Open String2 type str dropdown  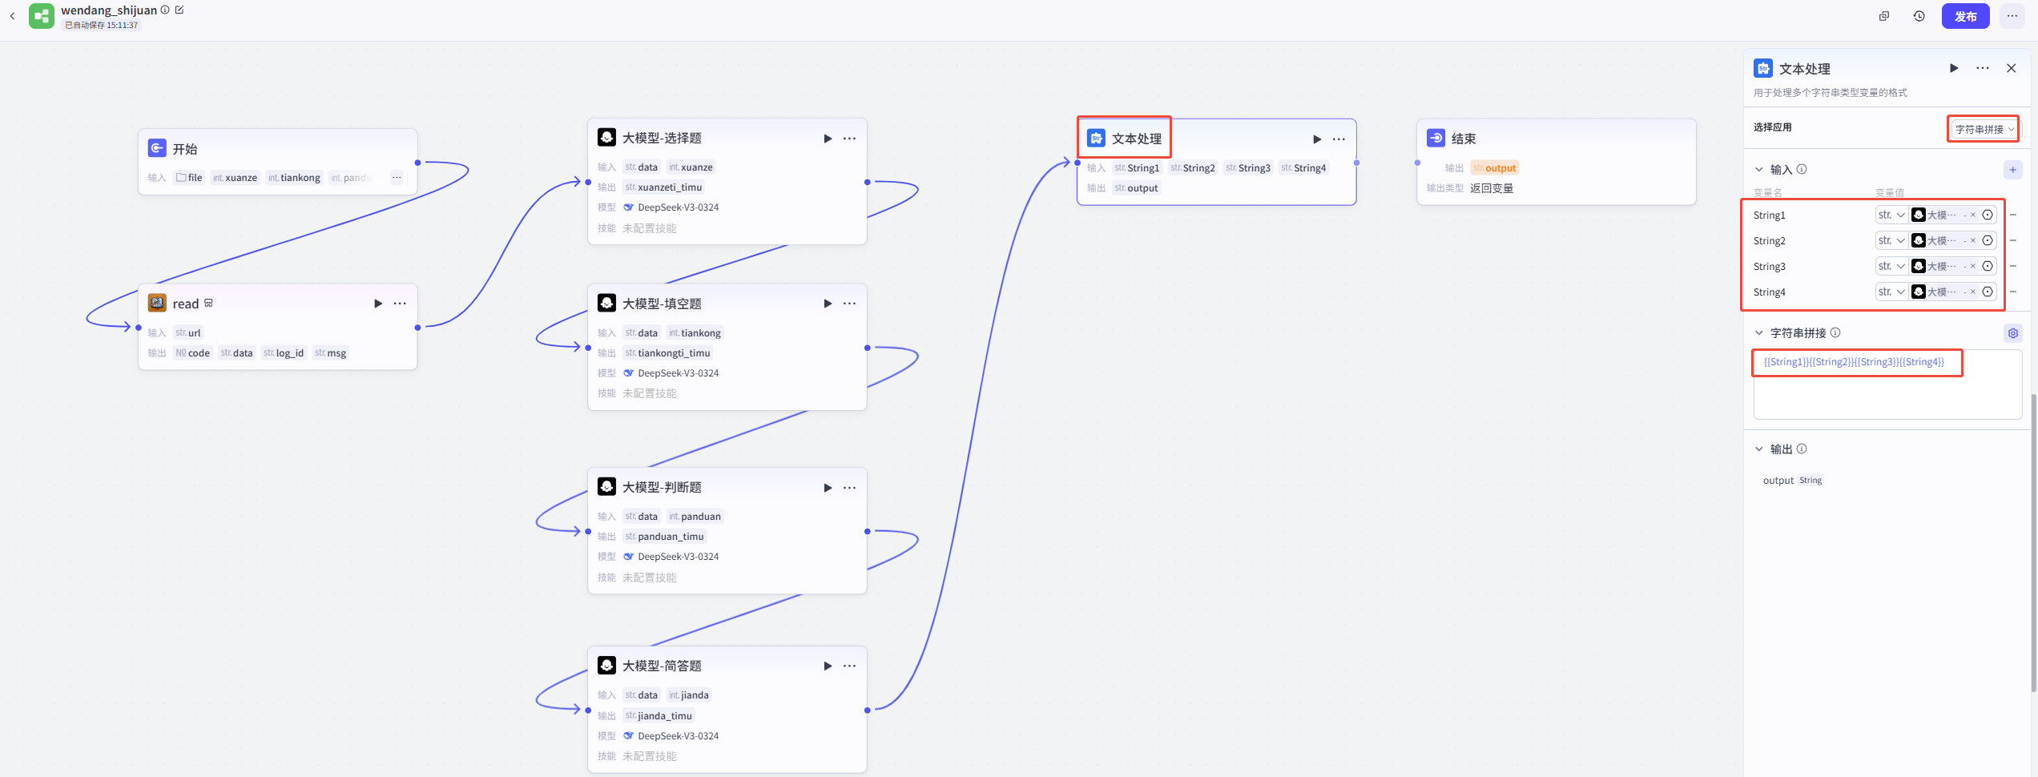(x=1891, y=241)
